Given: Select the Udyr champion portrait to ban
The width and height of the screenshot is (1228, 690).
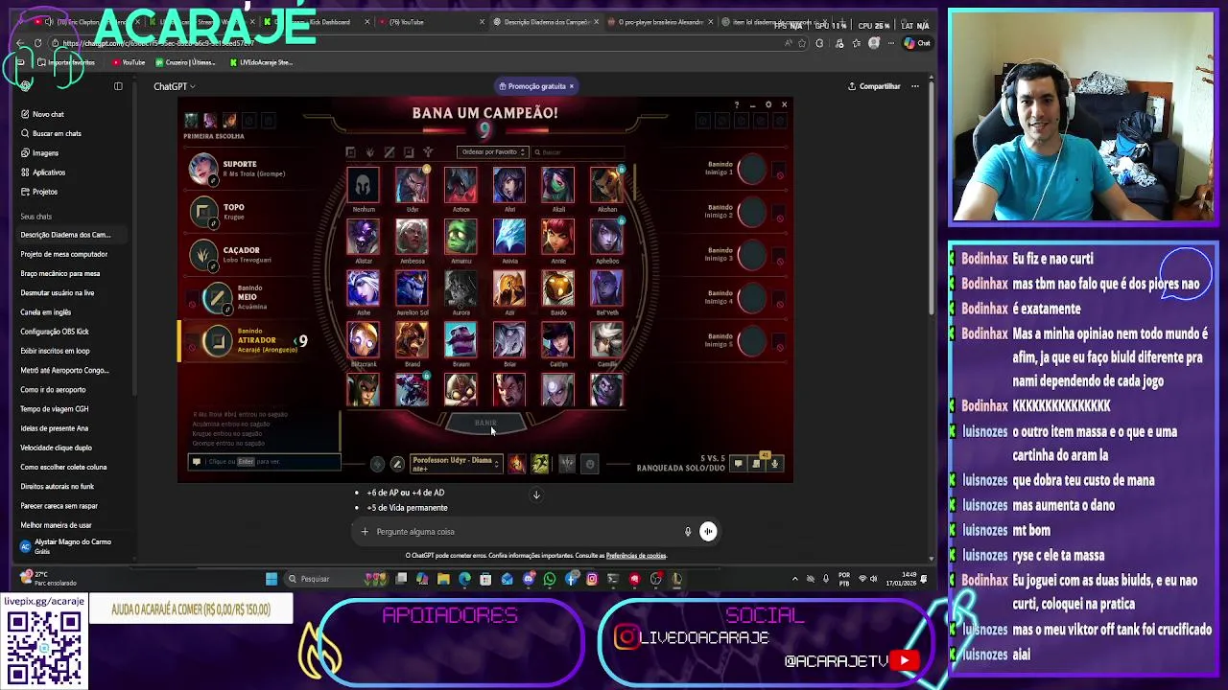Looking at the screenshot, I should tap(413, 185).
